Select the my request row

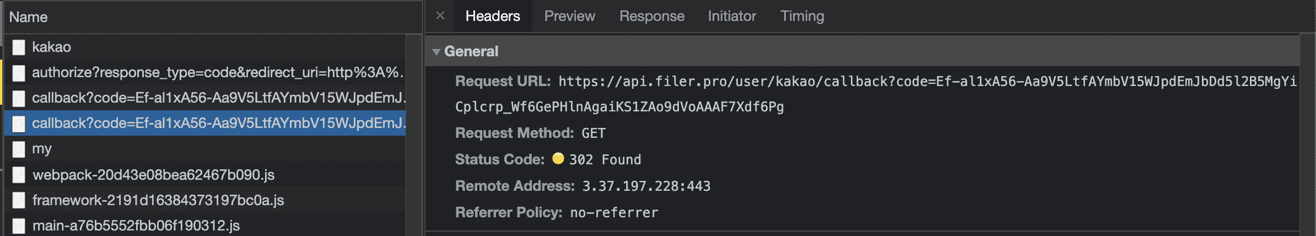click(42, 148)
